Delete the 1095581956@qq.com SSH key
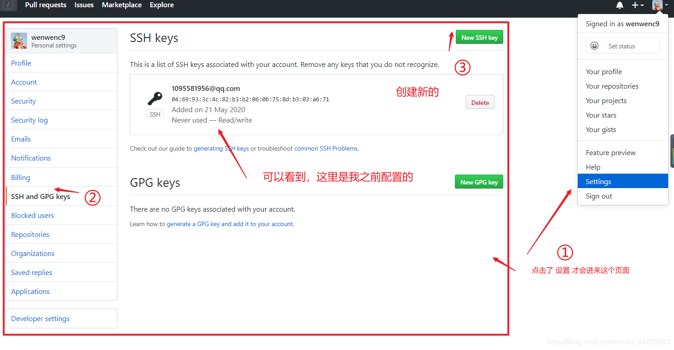The image size is (674, 350). [x=480, y=102]
